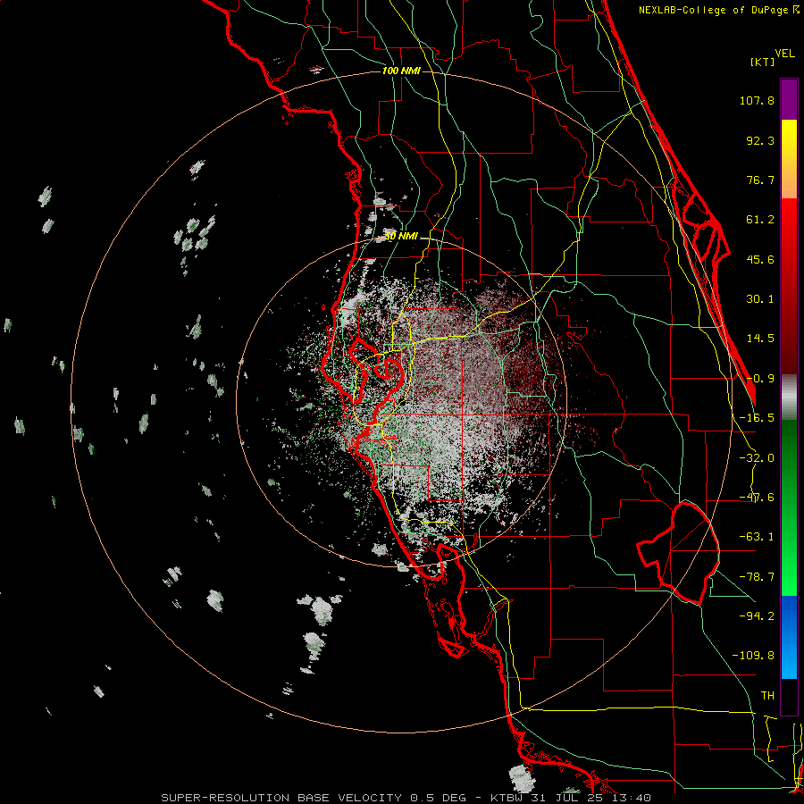The height and width of the screenshot is (804, 804).
Task: Click the 50 NMI range ring label
Action: (401, 237)
